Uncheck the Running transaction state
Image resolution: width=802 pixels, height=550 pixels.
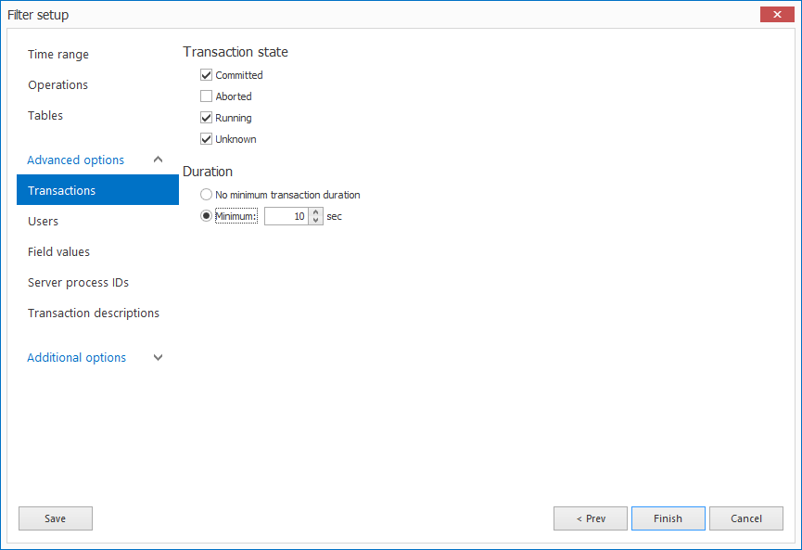(x=206, y=118)
